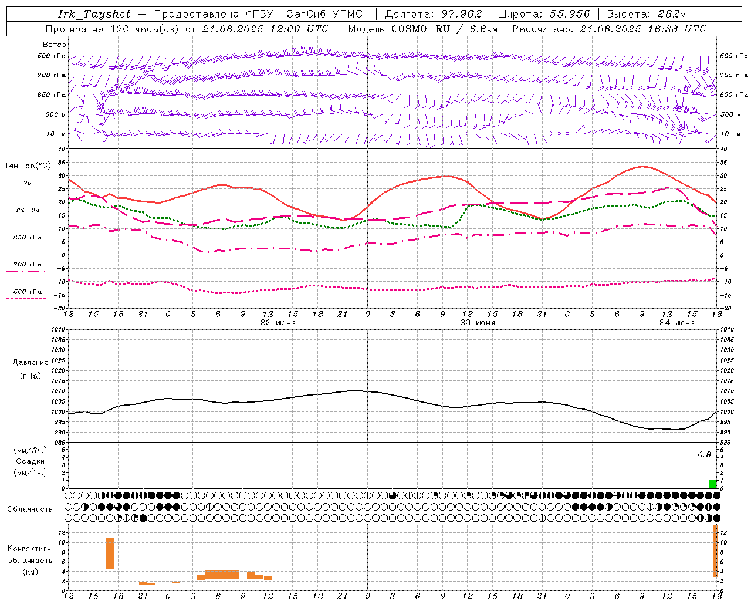This screenshot has height=601, width=751.
Task: Click the text Предоставлено ФГБУ "ЗапСиб УГМС"
Action: click(261, 14)
